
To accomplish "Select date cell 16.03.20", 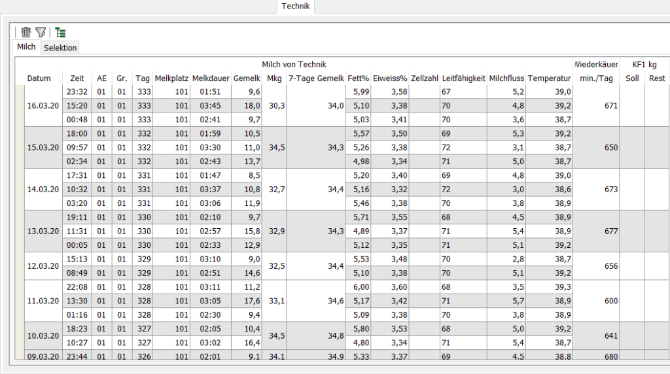I will [43, 106].
